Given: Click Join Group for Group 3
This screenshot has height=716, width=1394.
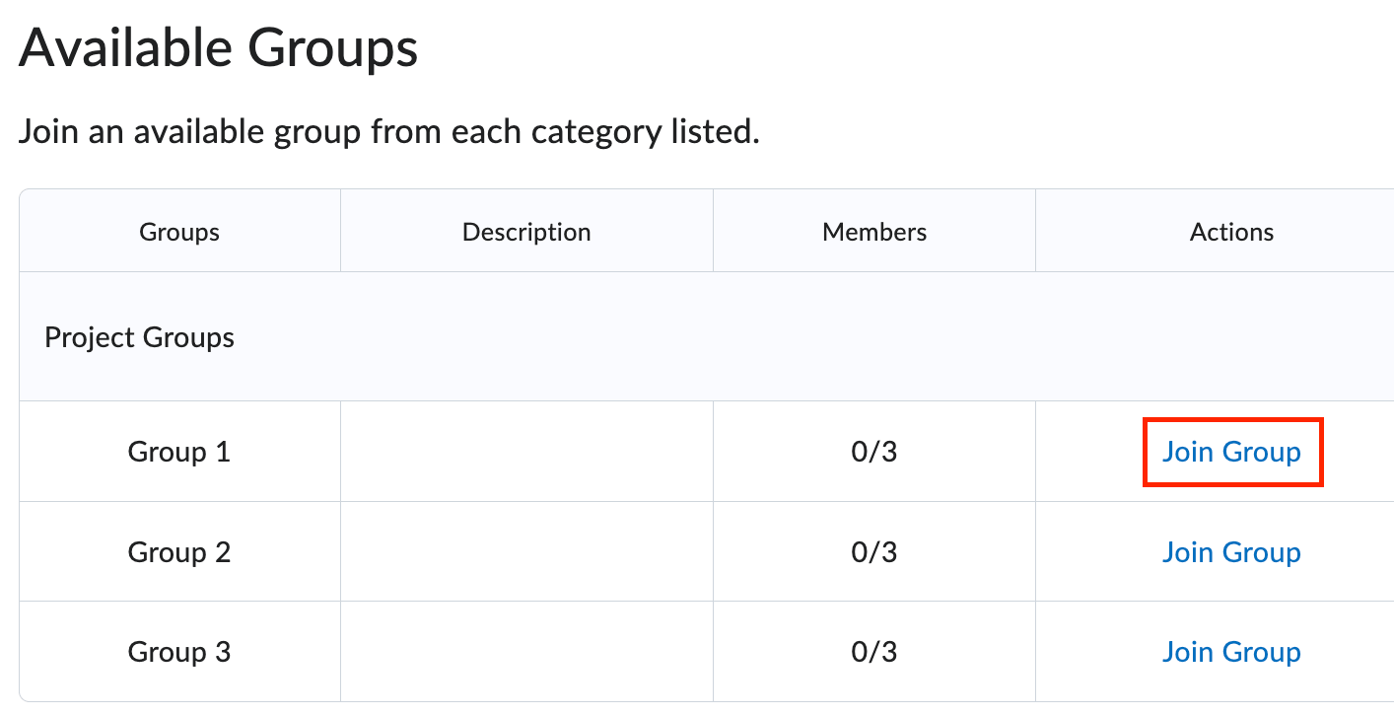Looking at the screenshot, I should tap(1231, 652).
